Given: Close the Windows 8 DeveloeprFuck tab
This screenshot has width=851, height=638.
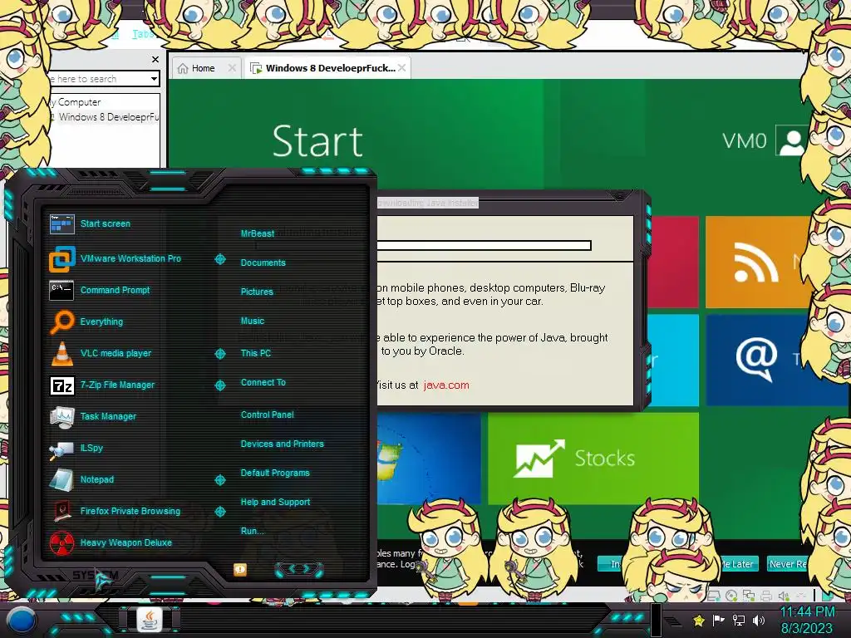Looking at the screenshot, I should point(401,68).
